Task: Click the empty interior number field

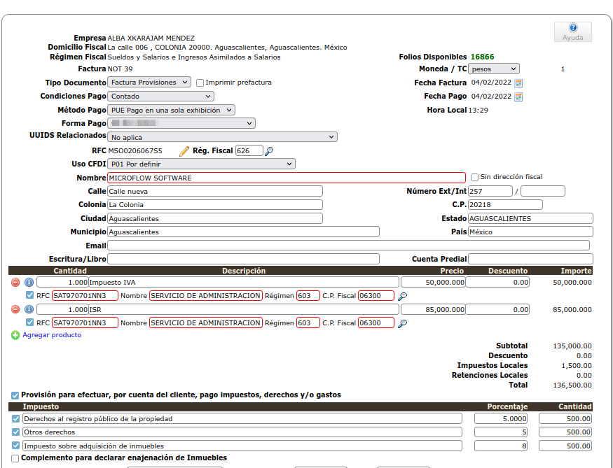Action: (x=543, y=191)
